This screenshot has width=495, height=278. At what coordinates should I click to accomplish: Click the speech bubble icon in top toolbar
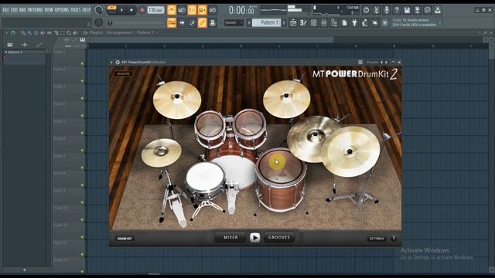click(x=428, y=10)
